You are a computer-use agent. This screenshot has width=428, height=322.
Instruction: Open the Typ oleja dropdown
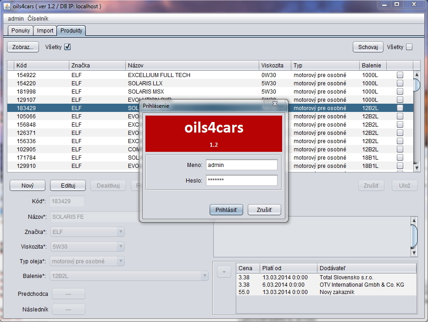87,261
